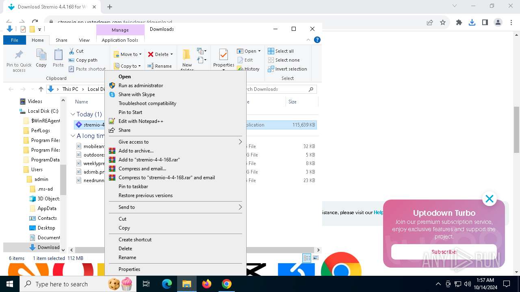
Task: Switch to the View ribbon tab
Action: (x=84, y=40)
